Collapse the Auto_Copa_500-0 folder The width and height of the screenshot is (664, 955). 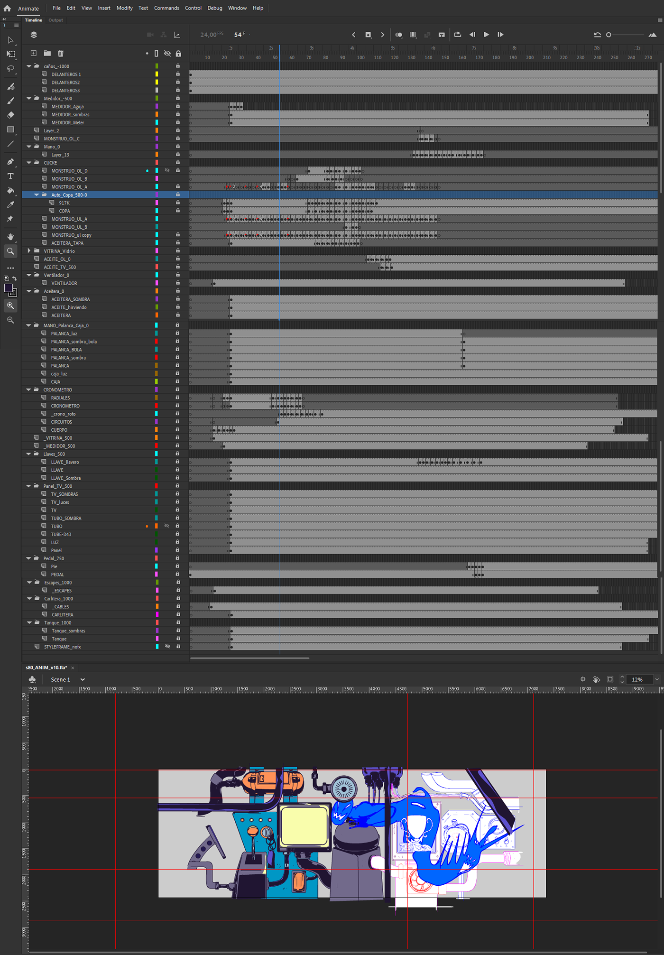[x=37, y=195]
